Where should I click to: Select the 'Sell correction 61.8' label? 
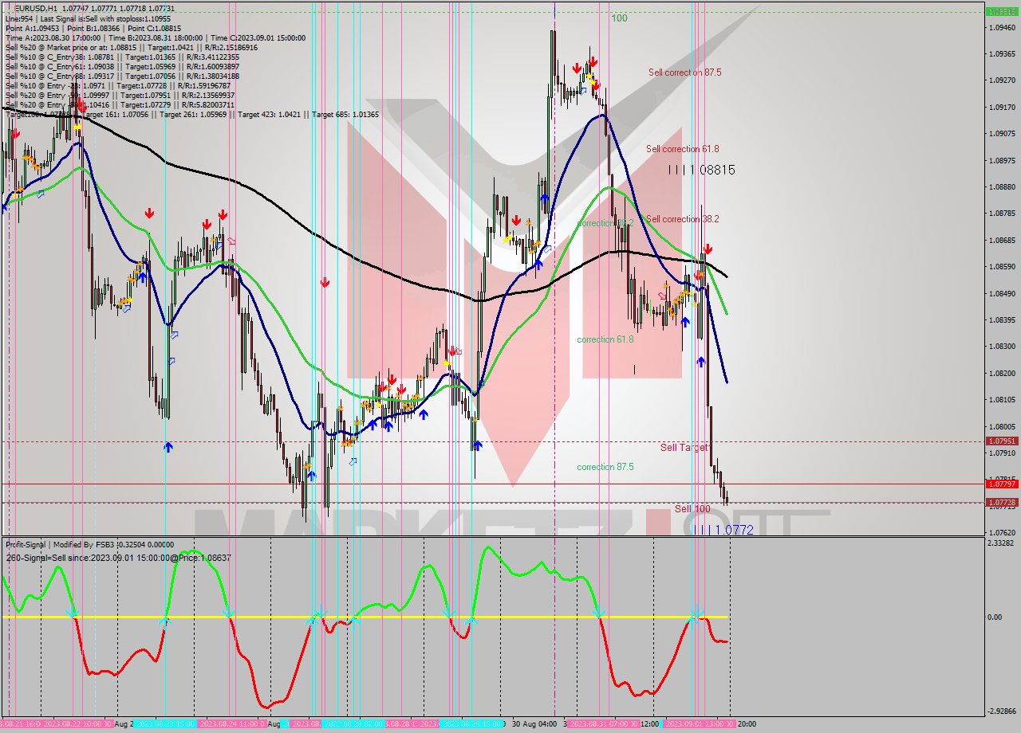pos(682,148)
